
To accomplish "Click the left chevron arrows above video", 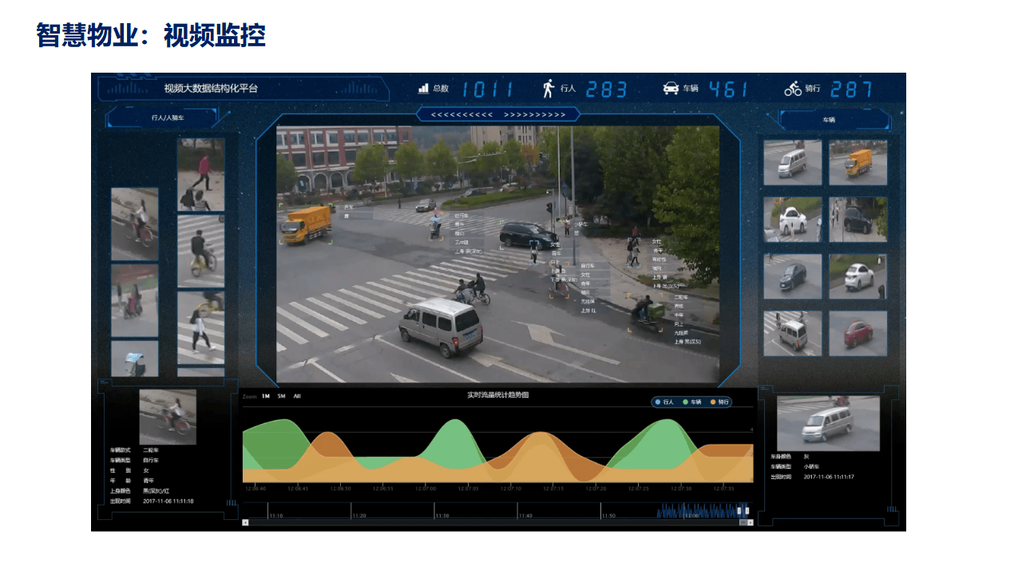I will pos(462,115).
